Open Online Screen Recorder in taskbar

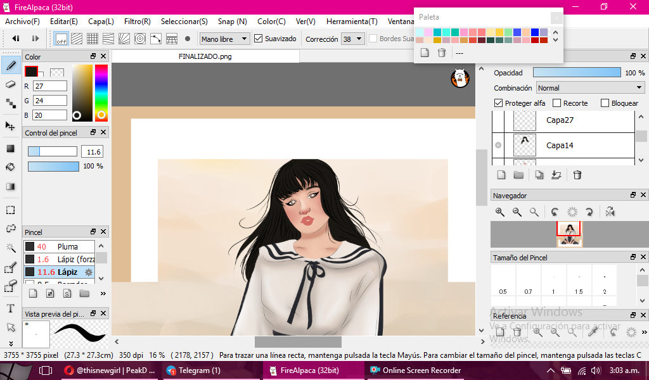tap(416, 370)
